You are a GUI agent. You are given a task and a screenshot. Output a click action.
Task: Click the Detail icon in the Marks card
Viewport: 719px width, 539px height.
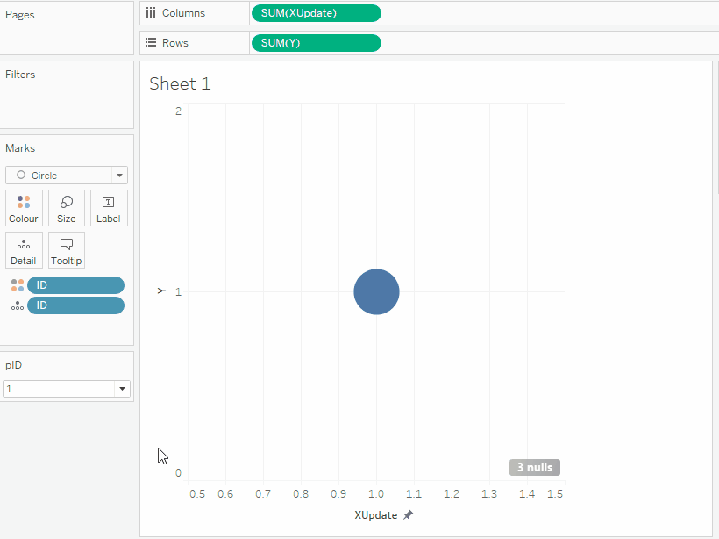(24, 250)
